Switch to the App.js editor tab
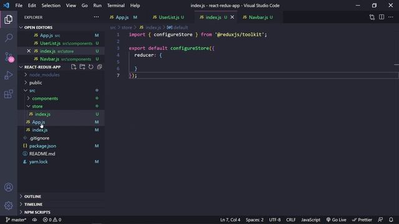 click(x=123, y=17)
